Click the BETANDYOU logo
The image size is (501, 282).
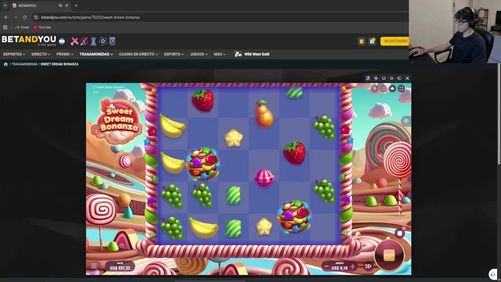tap(29, 41)
